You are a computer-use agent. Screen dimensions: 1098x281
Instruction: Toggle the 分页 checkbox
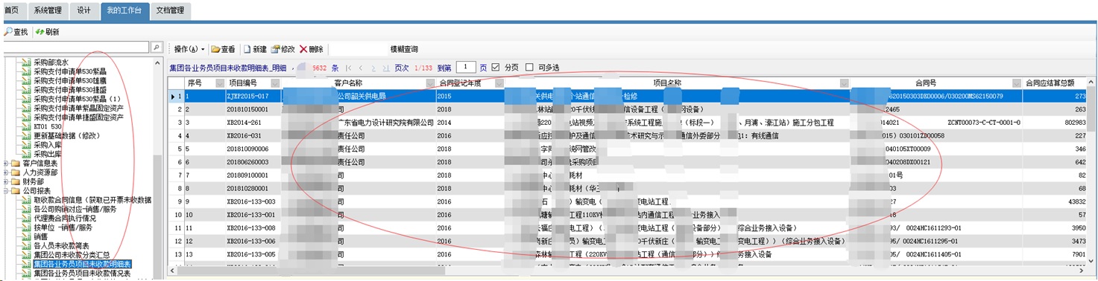pos(496,67)
